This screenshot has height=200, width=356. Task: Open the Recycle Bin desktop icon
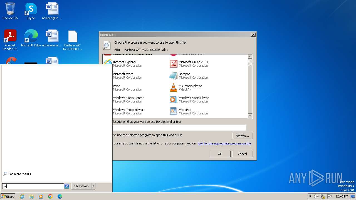tap(10, 11)
